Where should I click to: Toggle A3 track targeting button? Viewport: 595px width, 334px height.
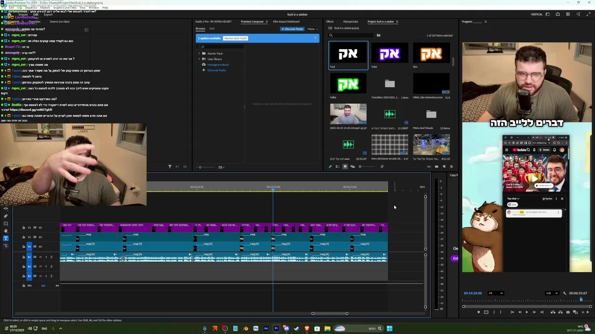29,276
